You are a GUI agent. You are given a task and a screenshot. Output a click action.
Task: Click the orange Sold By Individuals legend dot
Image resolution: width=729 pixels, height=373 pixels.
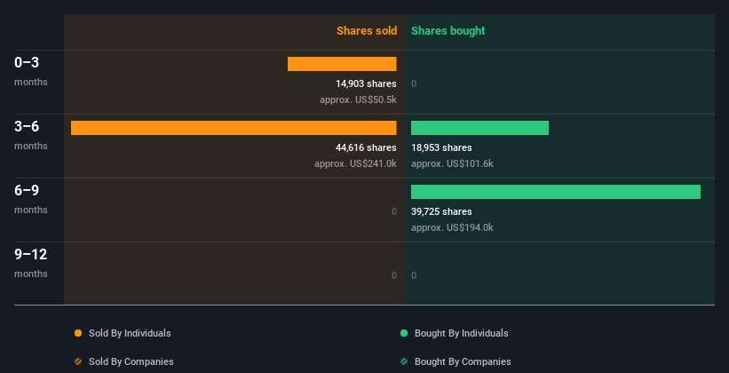tap(78, 333)
